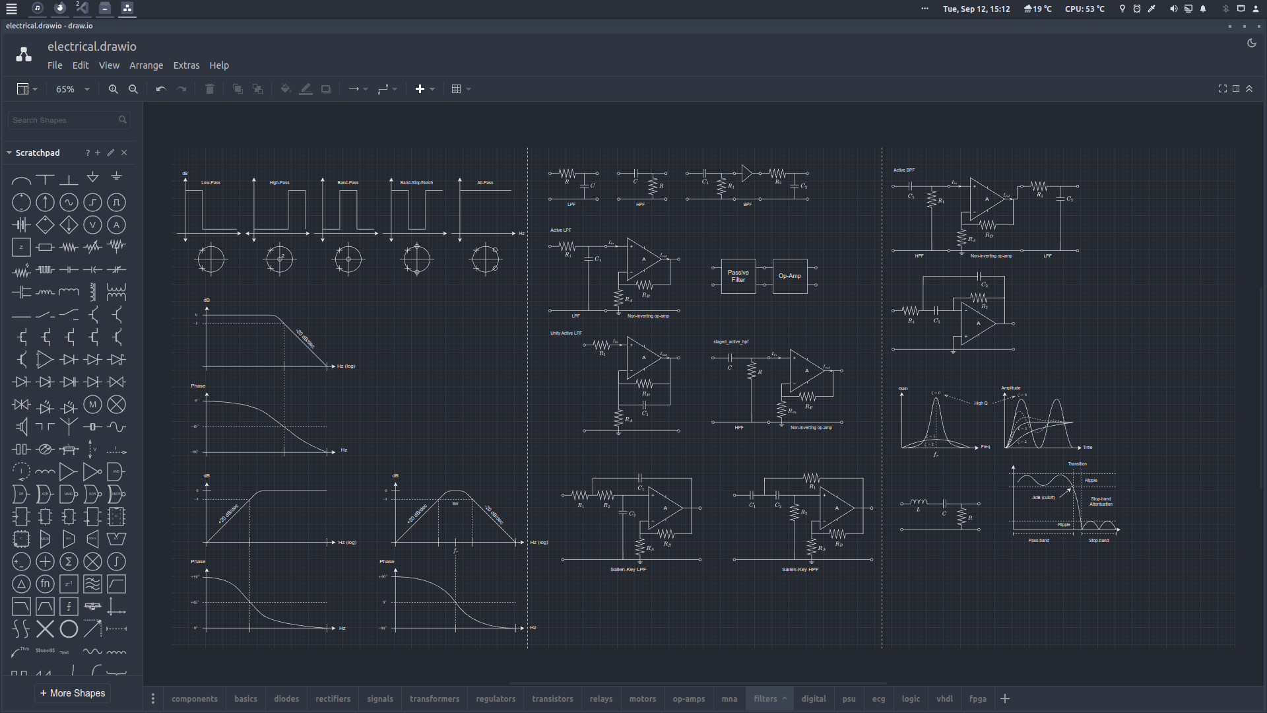Open the Insert plus dropdown

[425, 89]
